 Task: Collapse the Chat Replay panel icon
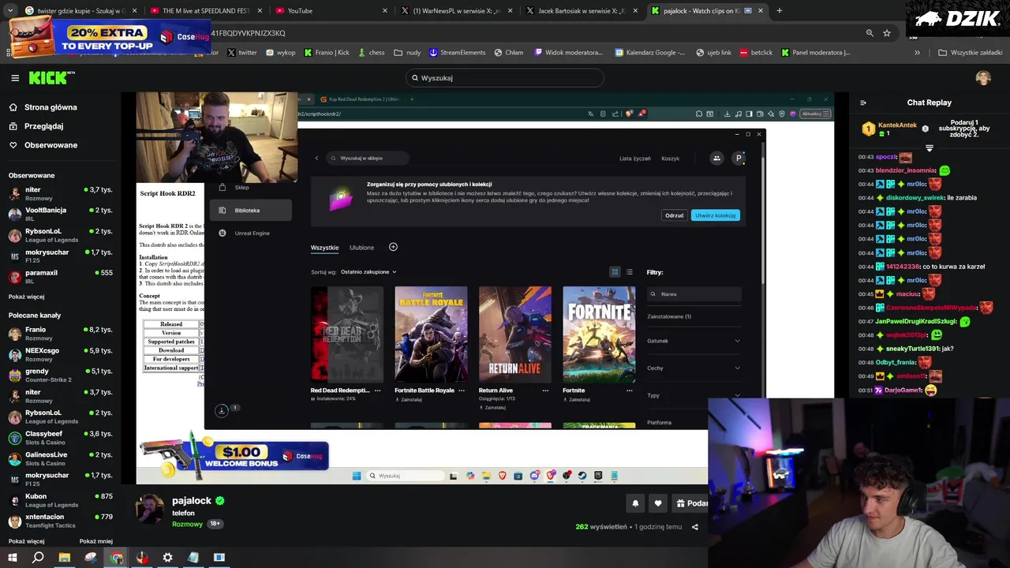click(x=862, y=103)
